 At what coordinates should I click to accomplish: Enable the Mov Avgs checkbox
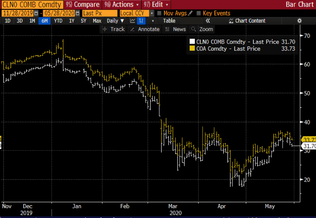coord(159,13)
